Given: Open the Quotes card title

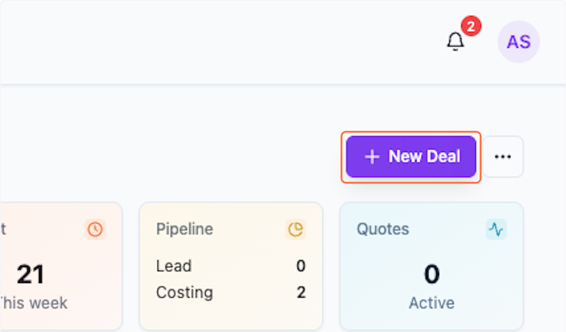Looking at the screenshot, I should click(x=383, y=229).
